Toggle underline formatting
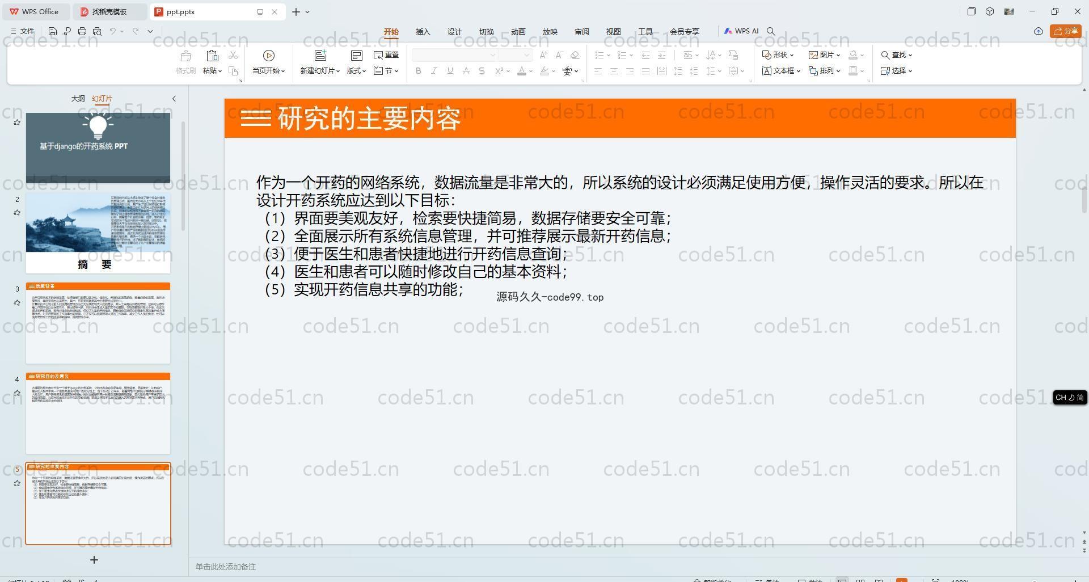 [450, 71]
